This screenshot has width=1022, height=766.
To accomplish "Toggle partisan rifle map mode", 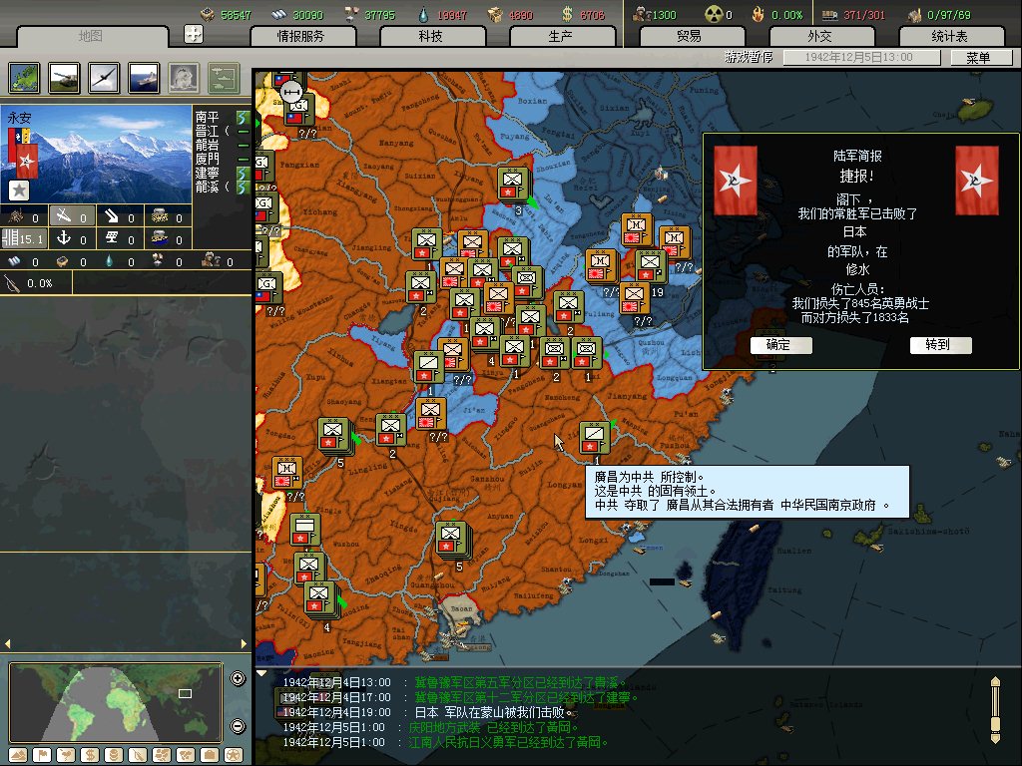I will coord(138,755).
